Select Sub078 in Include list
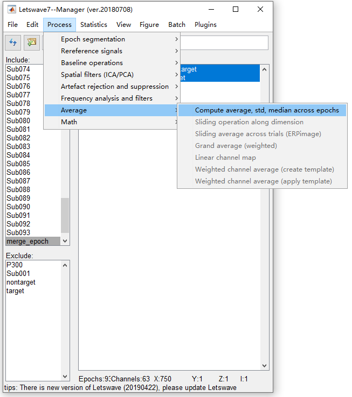352x397 pixels. (25, 104)
